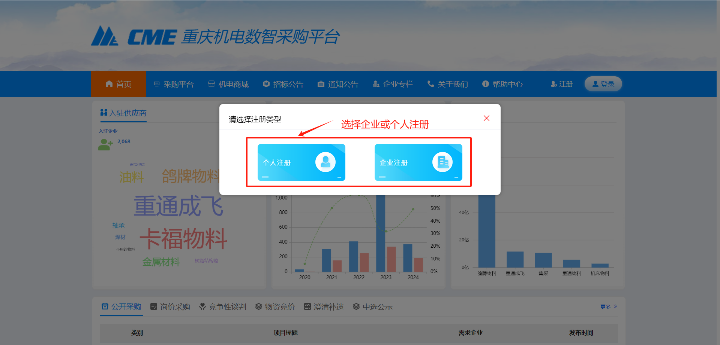Viewport: 720px width, 345px height.
Task: Click the building icon in 企业注册 card
Action: tap(442, 162)
